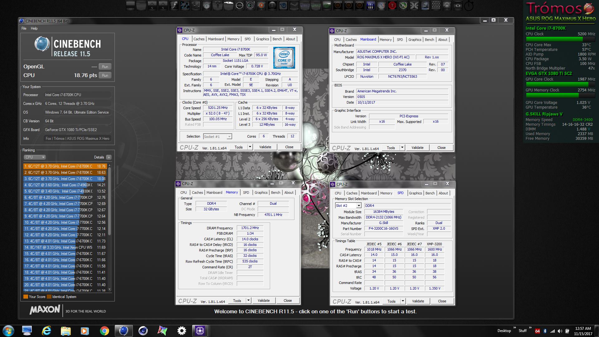
Task: Click the white gear taskbar icon
Action: 182,331
